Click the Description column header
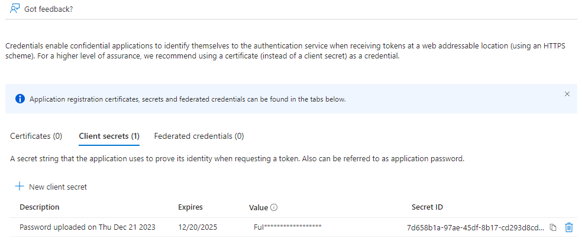 40,207
